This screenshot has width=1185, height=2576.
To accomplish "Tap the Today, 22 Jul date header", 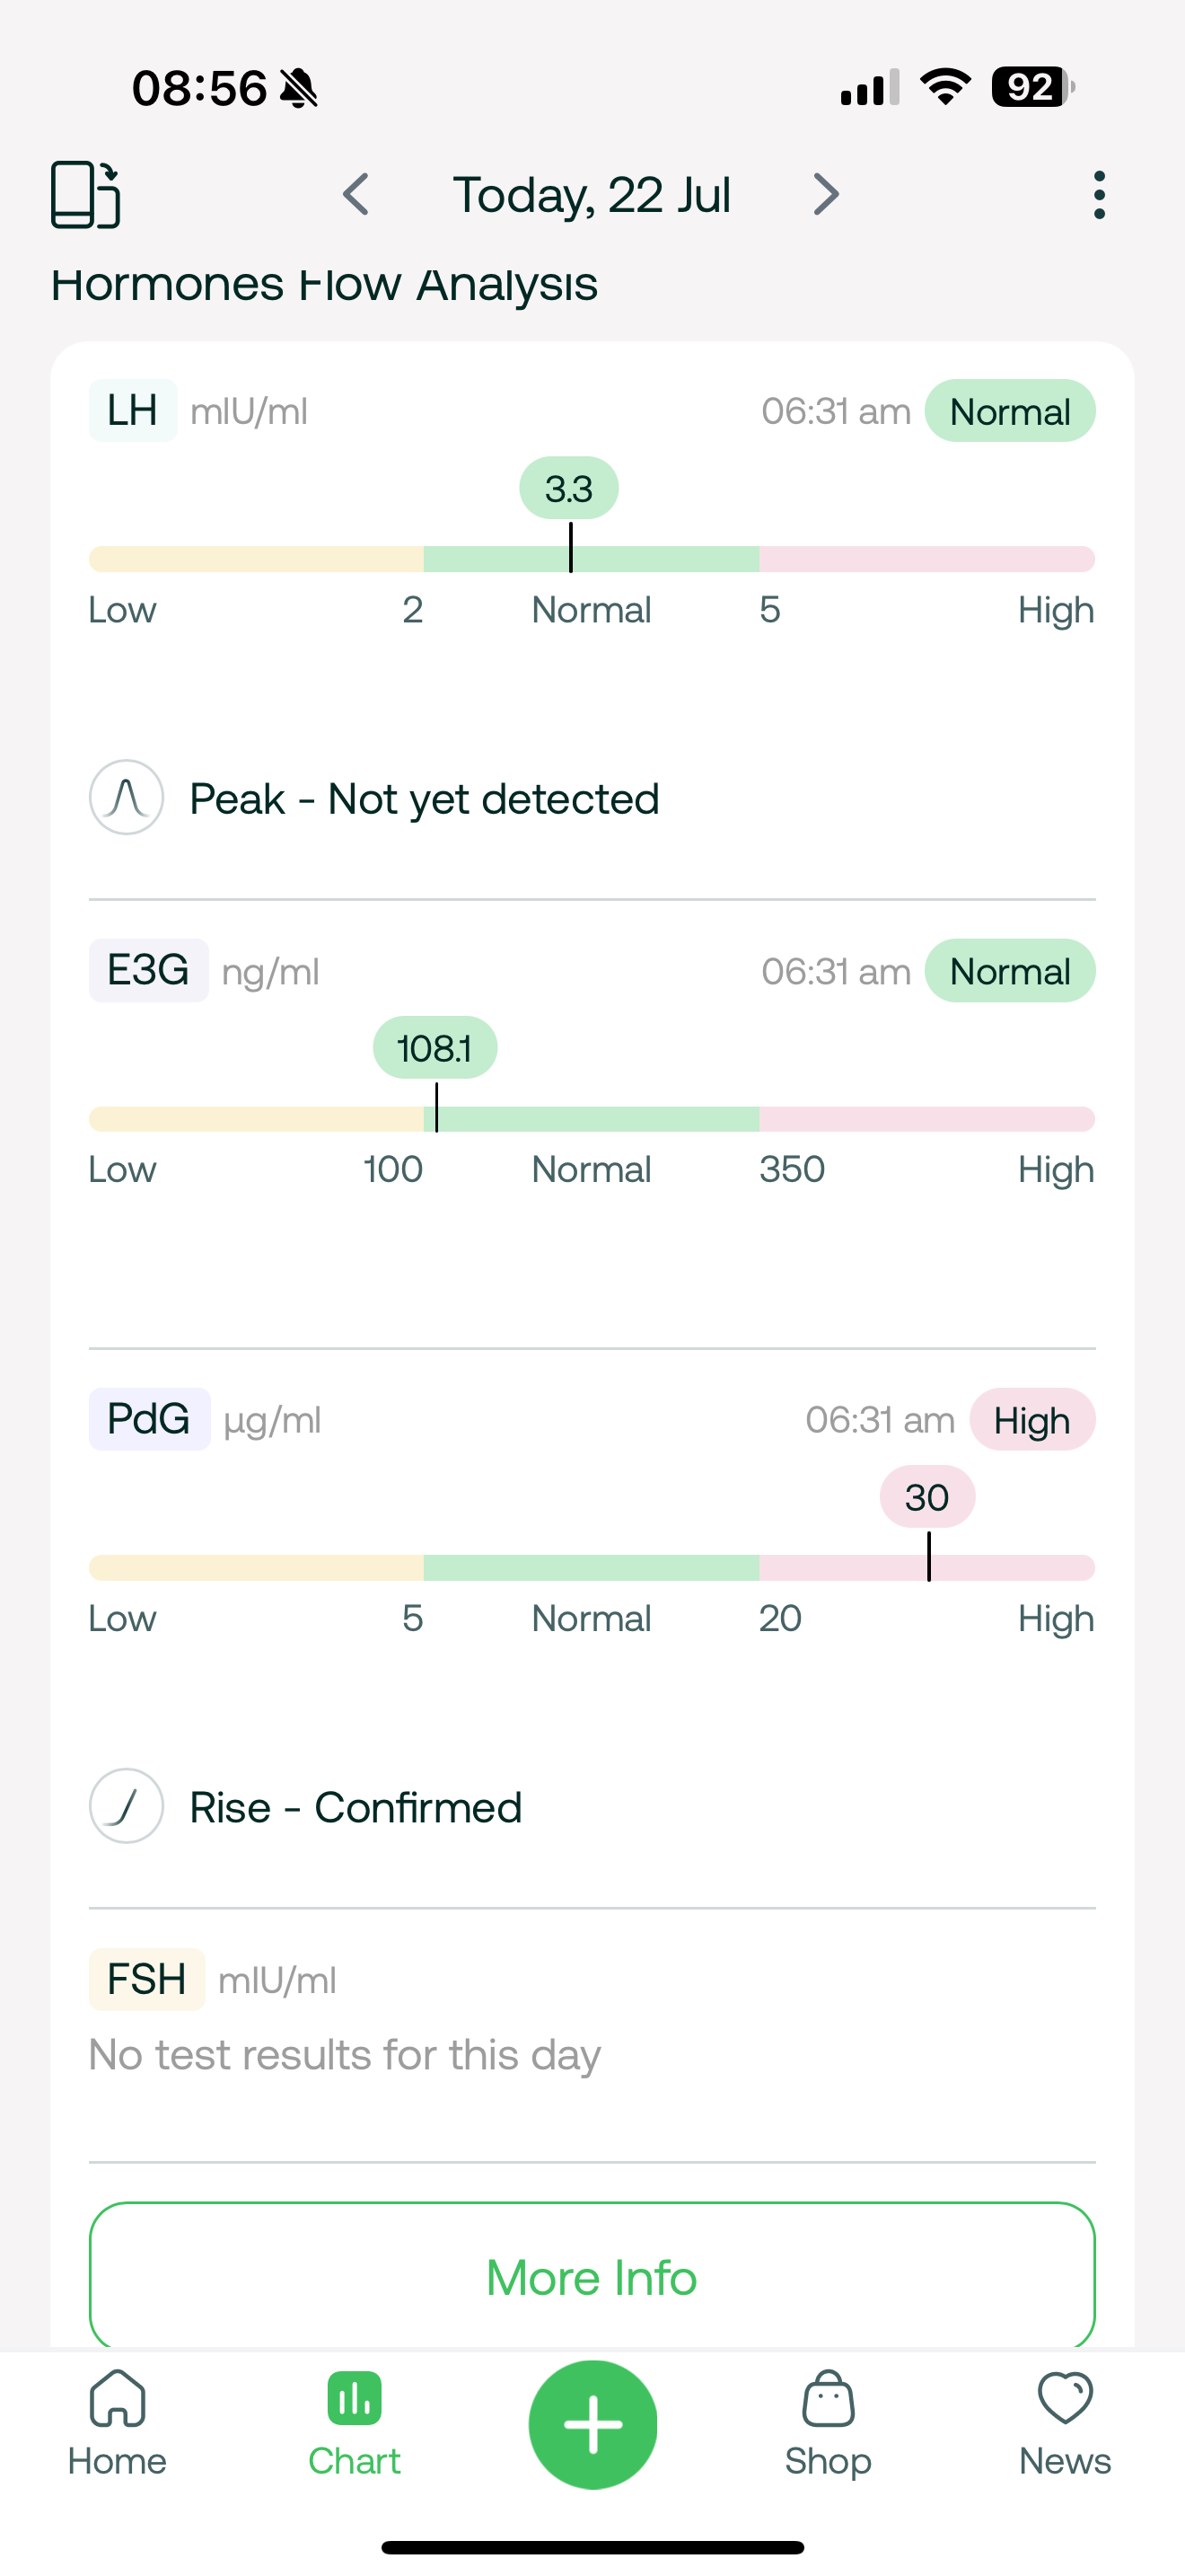I will coord(592,194).
